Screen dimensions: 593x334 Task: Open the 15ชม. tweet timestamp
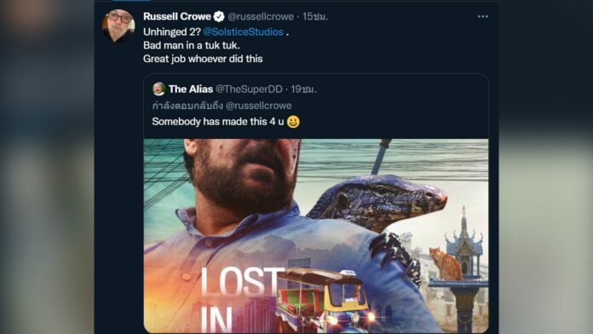[315, 17]
